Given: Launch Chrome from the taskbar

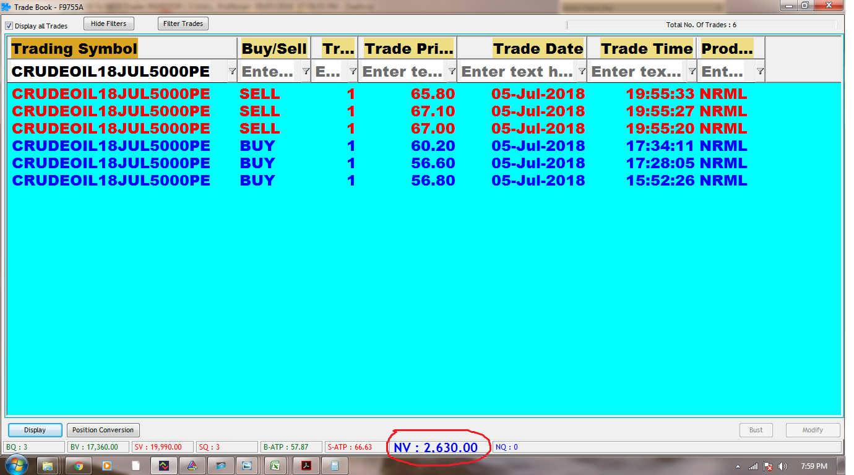Looking at the screenshot, I should point(79,466).
